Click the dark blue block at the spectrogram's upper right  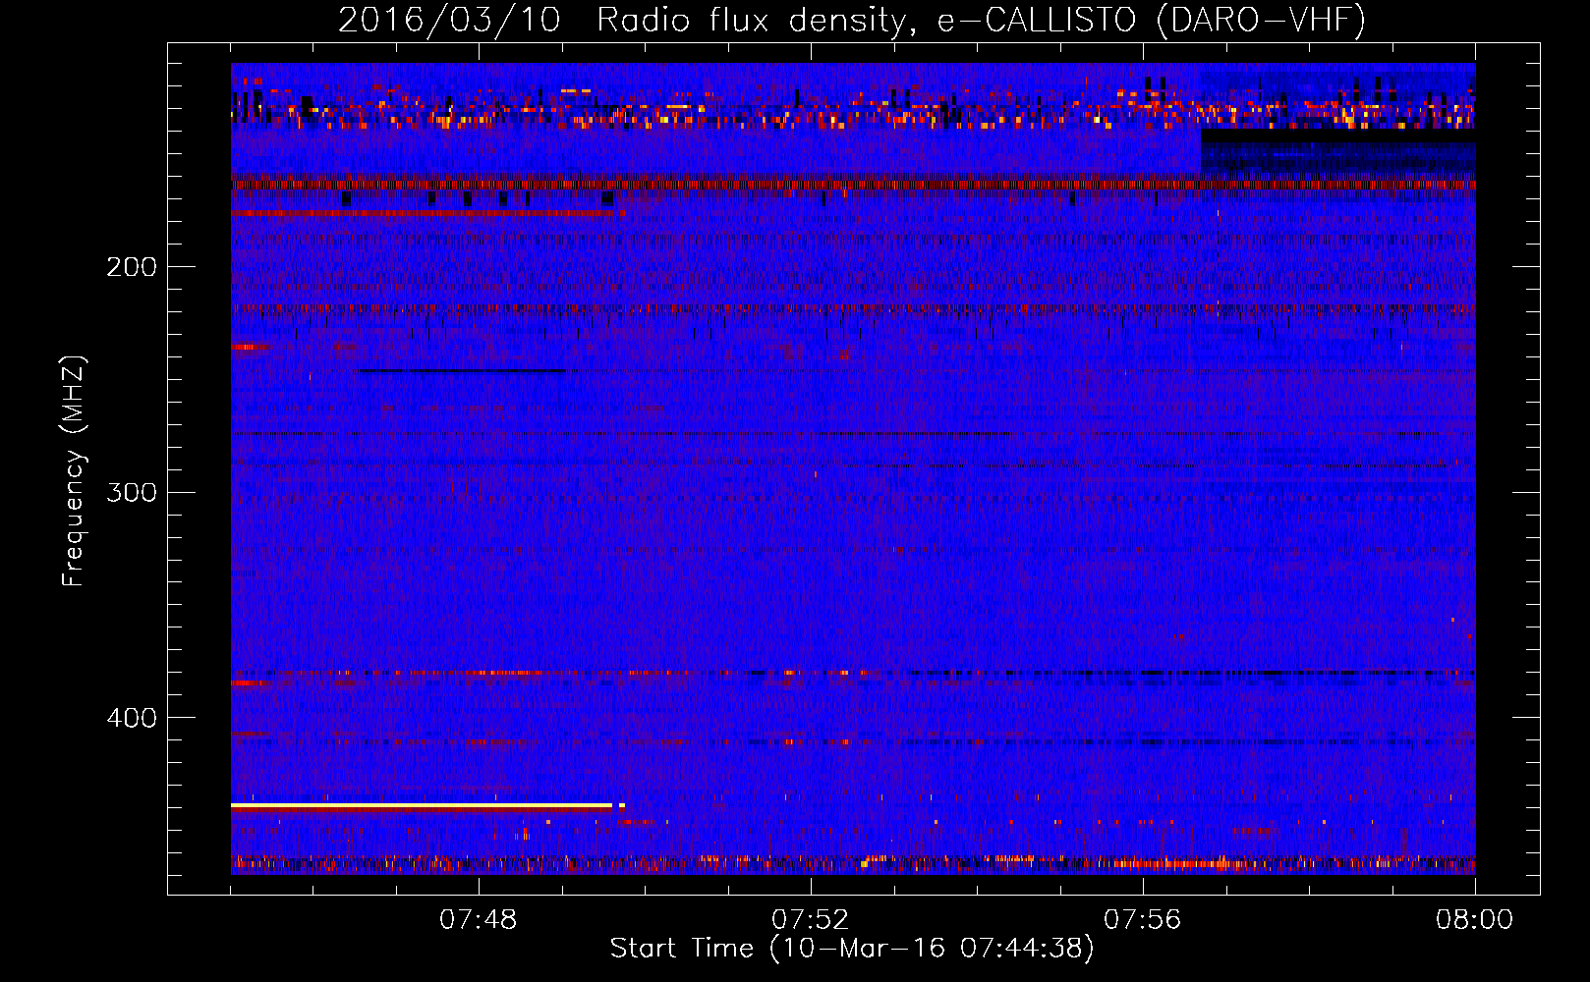coord(1337,152)
